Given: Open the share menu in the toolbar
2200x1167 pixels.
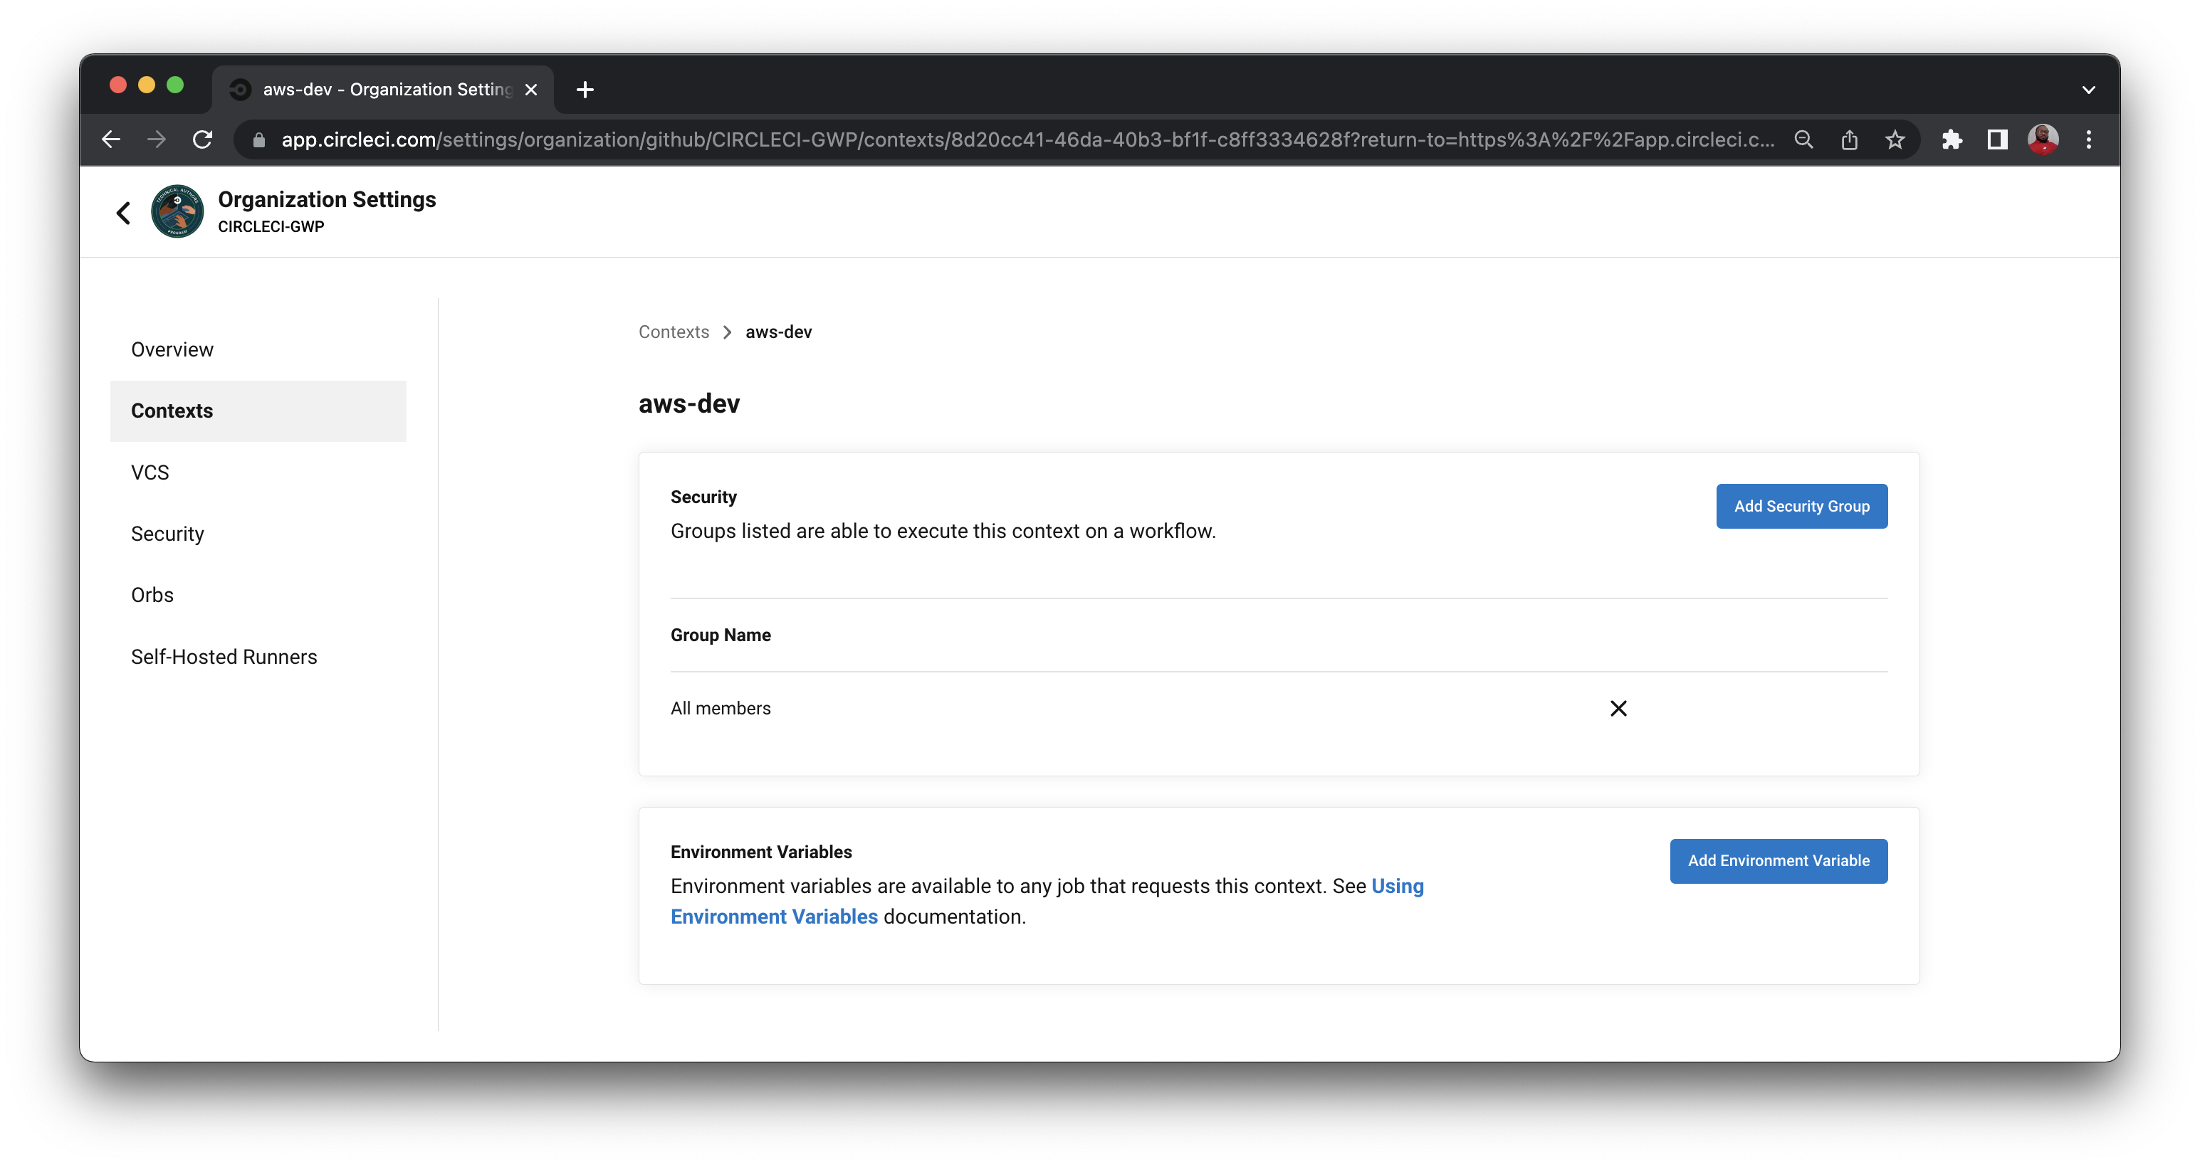Looking at the screenshot, I should tap(1850, 139).
